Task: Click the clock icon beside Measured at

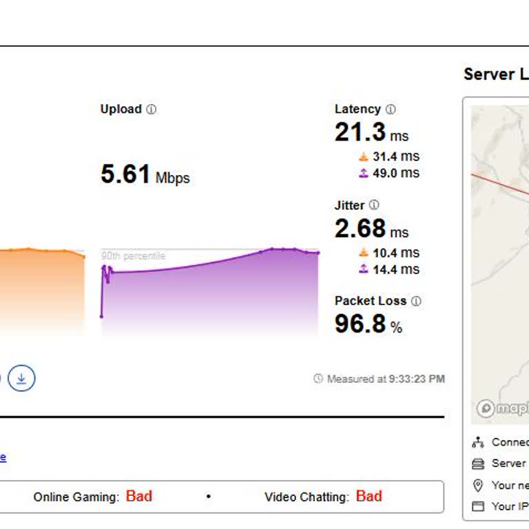Action: click(x=318, y=379)
